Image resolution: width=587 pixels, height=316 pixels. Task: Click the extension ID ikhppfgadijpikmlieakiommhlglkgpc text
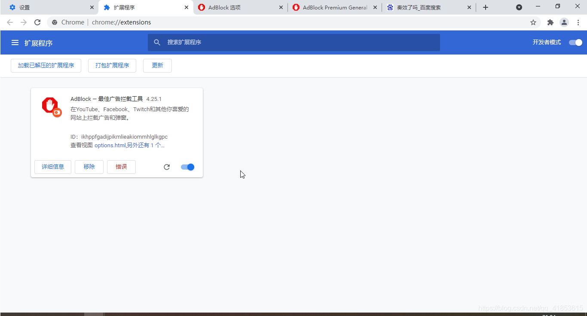point(125,137)
